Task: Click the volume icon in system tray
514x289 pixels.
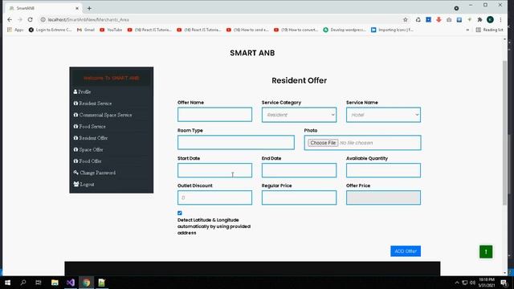Action: point(473,283)
